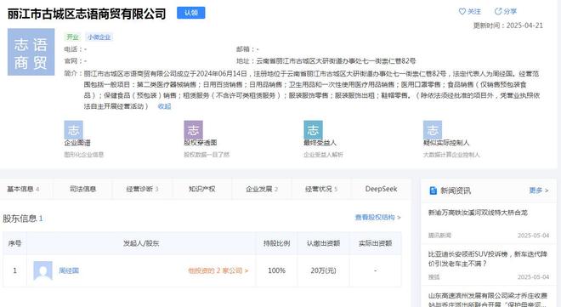Open the 志语商贸 company logo
The image size is (561, 307).
click(x=31, y=52)
